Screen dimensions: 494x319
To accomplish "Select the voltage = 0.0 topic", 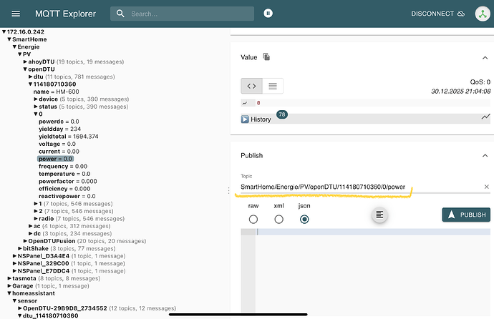I will (x=57, y=144).
